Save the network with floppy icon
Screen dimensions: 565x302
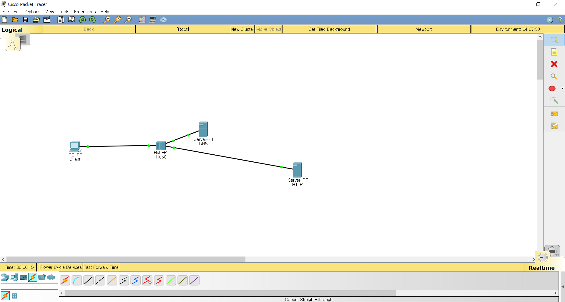[26, 20]
